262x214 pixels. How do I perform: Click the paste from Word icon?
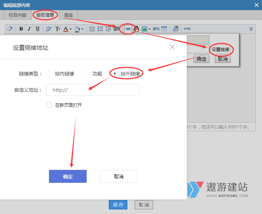[176, 29]
